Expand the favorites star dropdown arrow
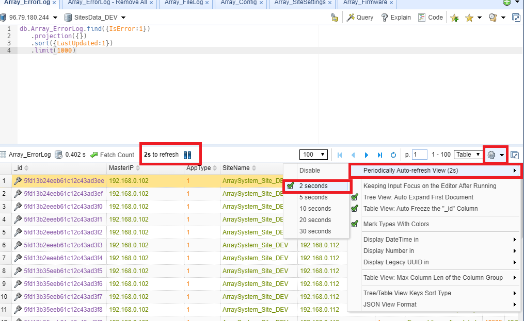 [480, 18]
